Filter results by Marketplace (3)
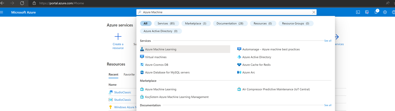Screen dimensions: 395x111 (196, 24)
